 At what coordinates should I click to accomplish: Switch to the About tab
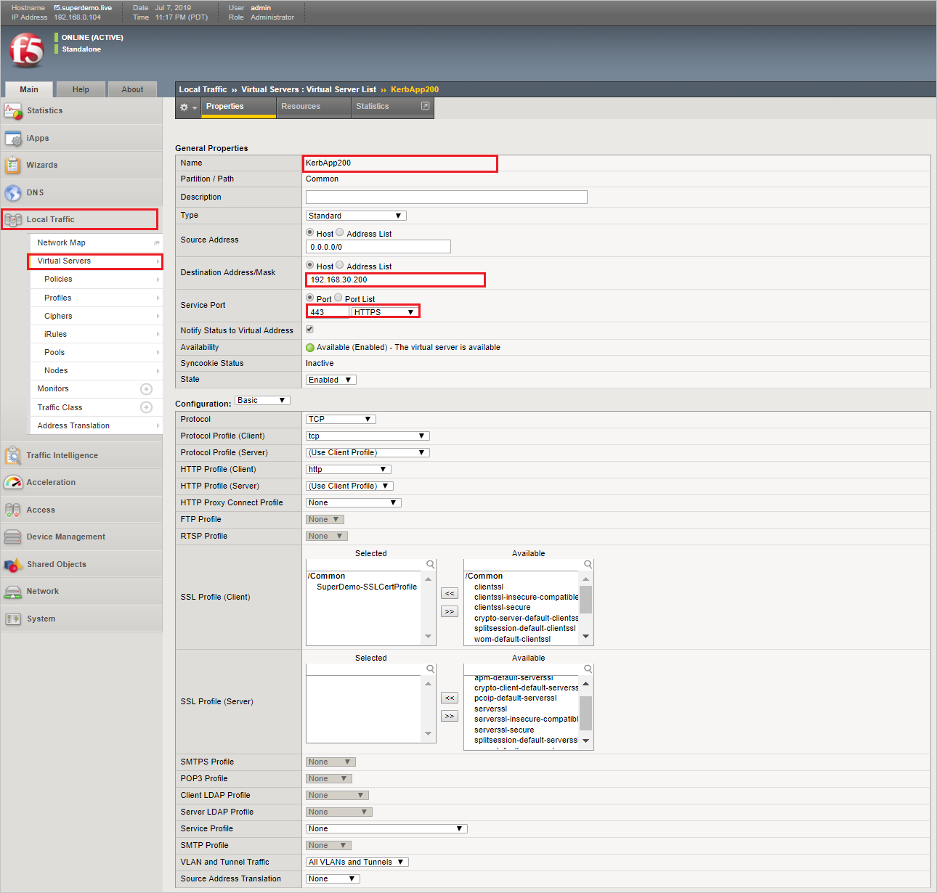tap(132, 89)
